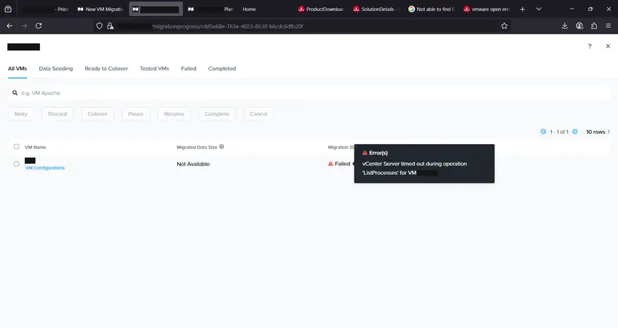Image resolution: width=618 pixels, height=328 pixels.
Task: Open the browser downloads panel
Action: 564,26
